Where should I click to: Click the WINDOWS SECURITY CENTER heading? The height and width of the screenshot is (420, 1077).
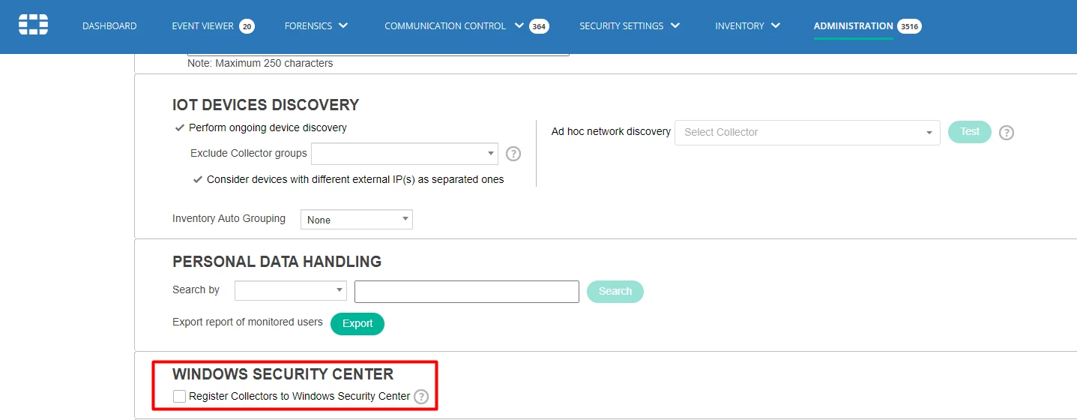click(283, 373)
